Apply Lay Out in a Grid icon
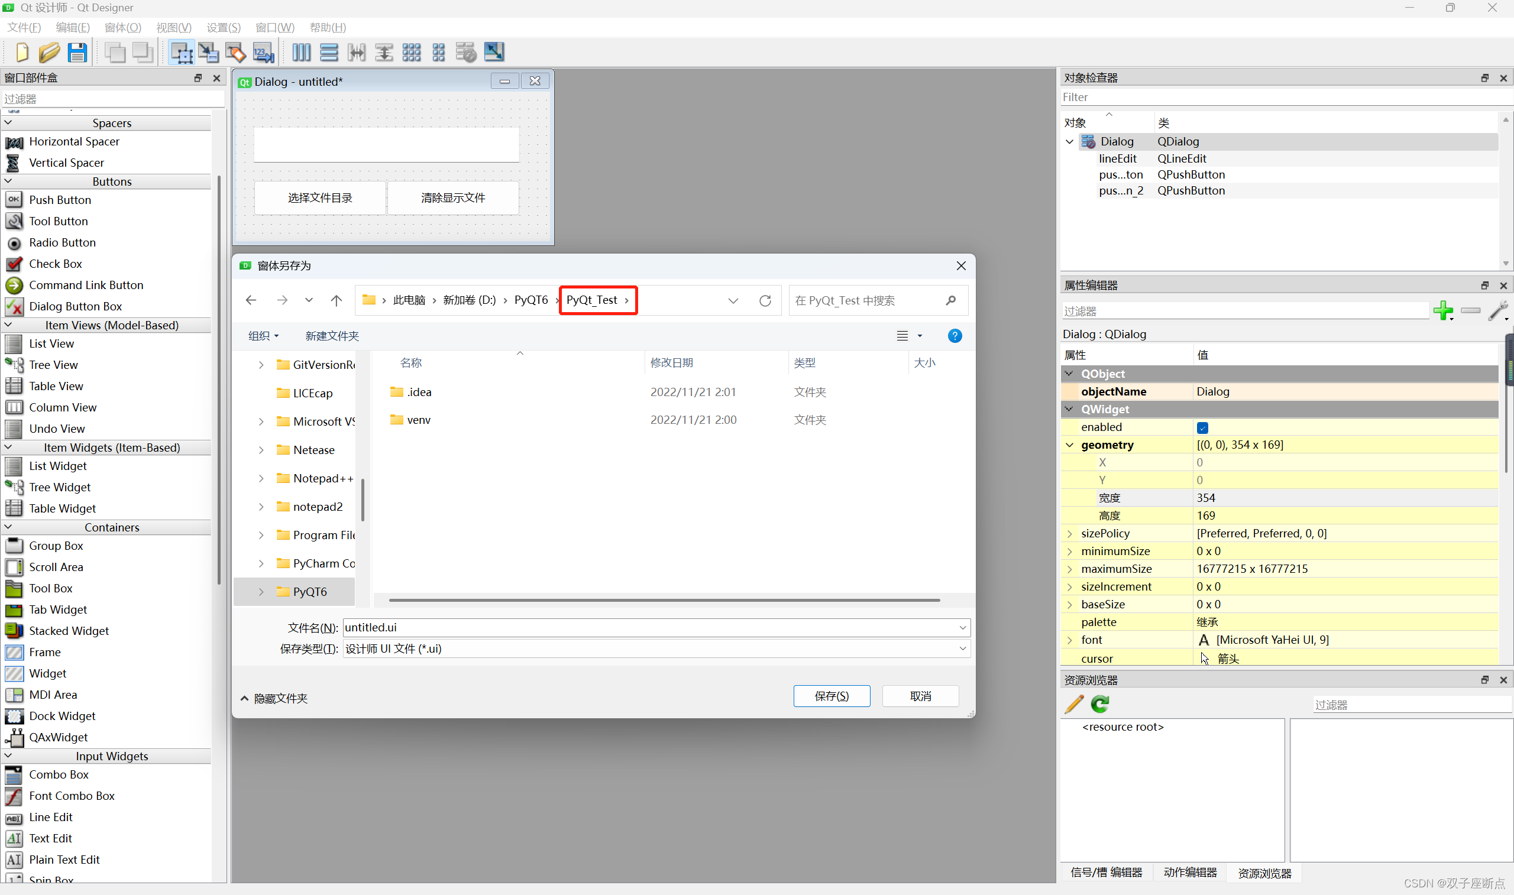Screen dimensions: 1514x895 pos(412,53)
